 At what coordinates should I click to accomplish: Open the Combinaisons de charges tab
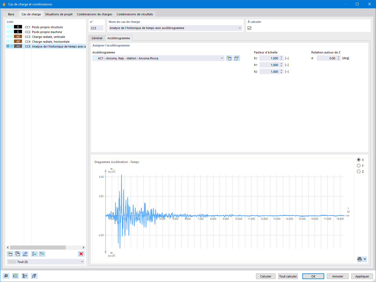point(95,14)
